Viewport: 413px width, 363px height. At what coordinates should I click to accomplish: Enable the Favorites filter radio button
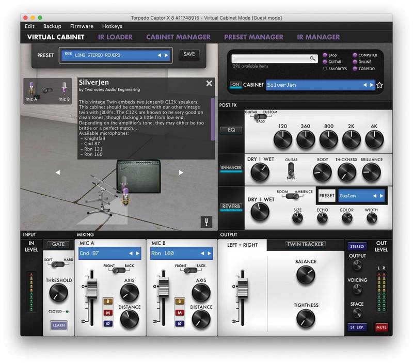pos(326,69)
